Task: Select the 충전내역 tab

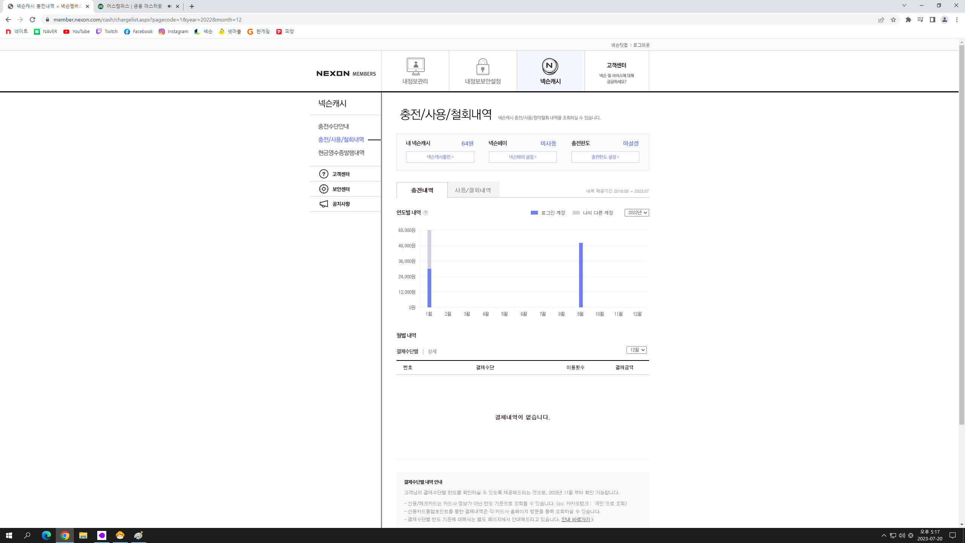Action: (421, 190)
